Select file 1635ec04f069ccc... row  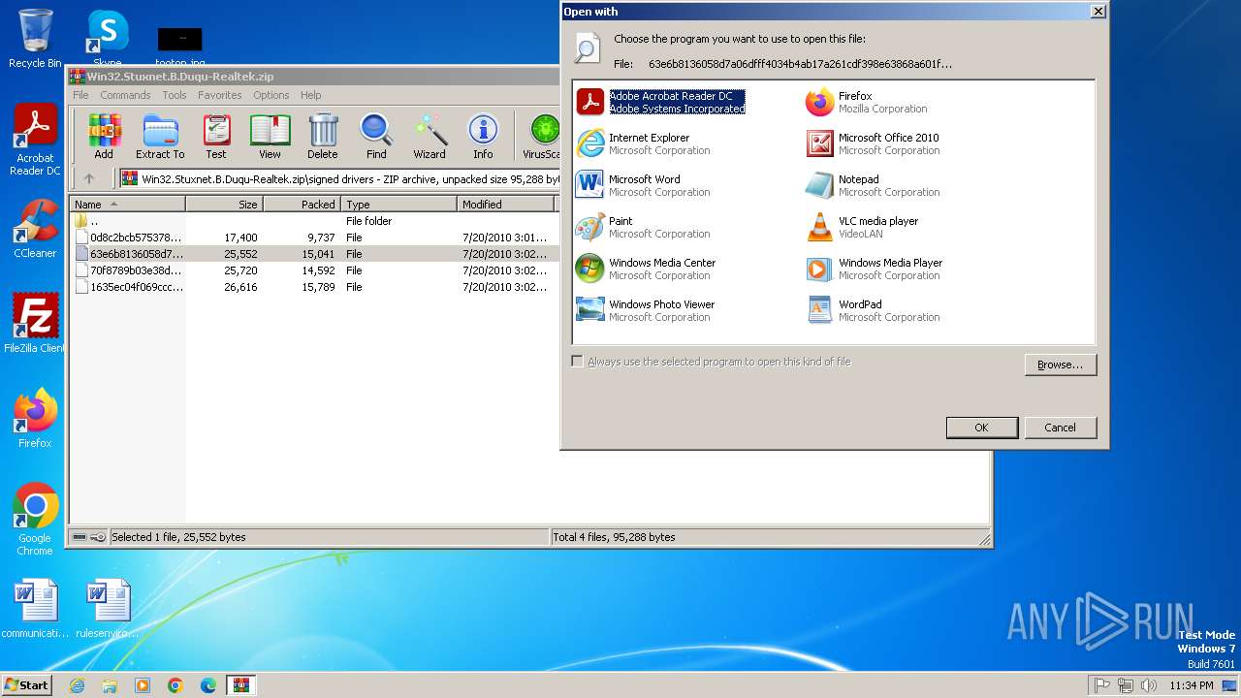pyautogui.click(x=313, y=287)
